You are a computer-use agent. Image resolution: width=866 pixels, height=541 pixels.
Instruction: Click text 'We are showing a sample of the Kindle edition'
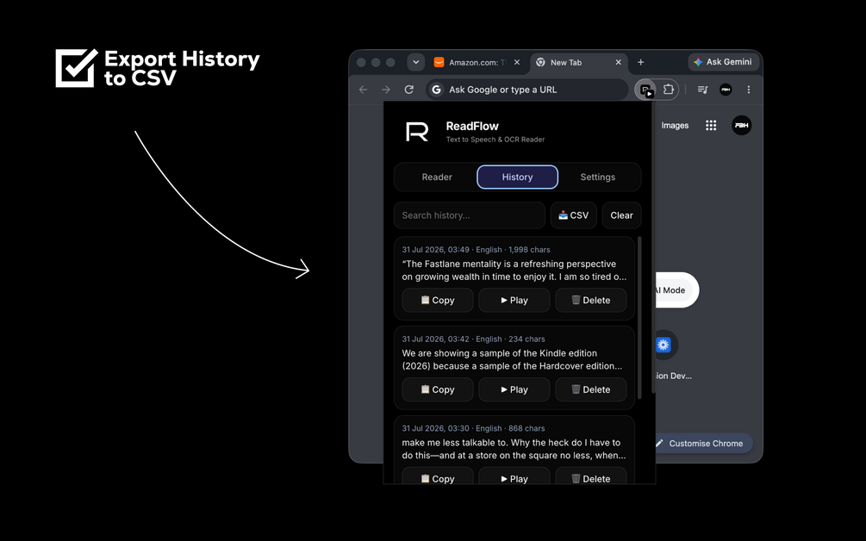point(499,353)
